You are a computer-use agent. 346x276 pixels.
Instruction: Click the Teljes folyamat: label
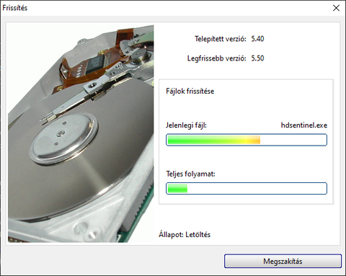190,174
